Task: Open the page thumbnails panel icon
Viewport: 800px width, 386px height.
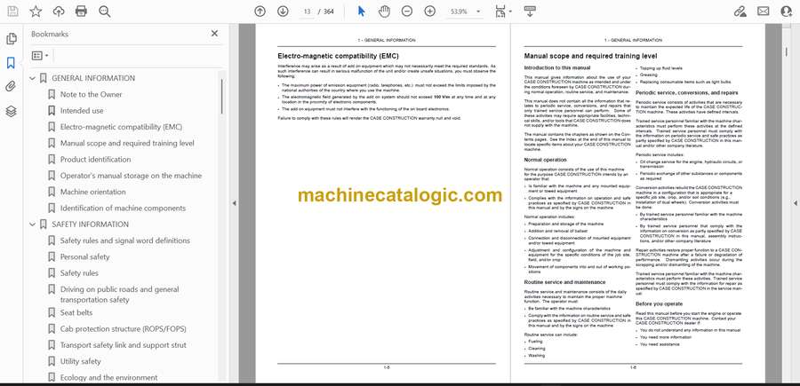Action: point(12,39)
